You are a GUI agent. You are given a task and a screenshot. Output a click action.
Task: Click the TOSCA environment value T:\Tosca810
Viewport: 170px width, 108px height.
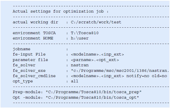(x=85, y=33)
